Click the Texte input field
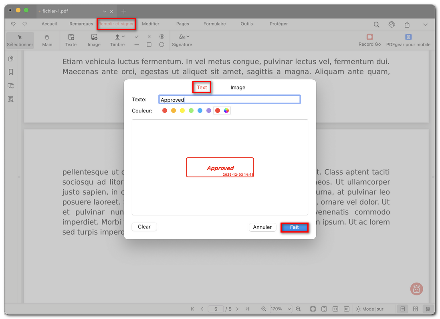The image size is (440, 319). [229, 100]
